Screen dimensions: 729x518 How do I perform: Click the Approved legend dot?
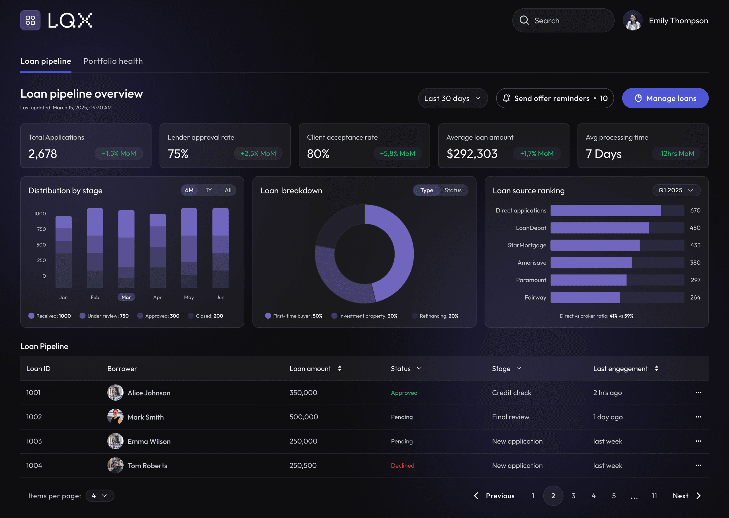pyautogui.click(x=140, y=316)
